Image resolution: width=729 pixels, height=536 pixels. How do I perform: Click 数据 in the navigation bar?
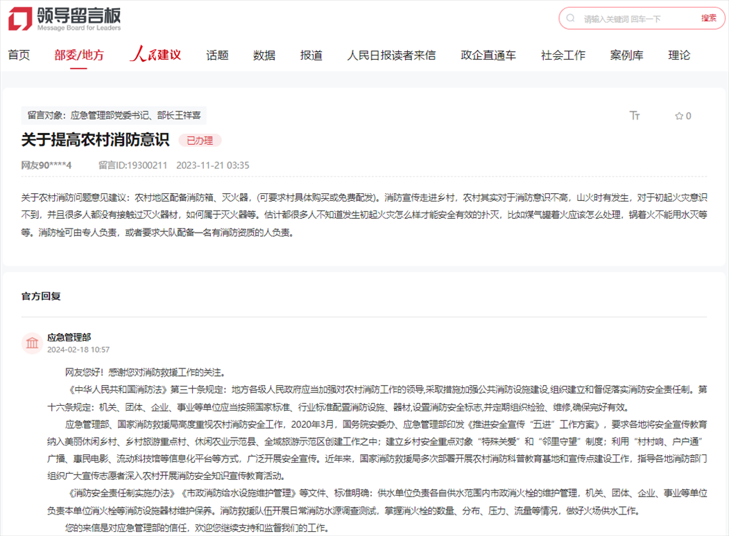(x=264, y=55)
